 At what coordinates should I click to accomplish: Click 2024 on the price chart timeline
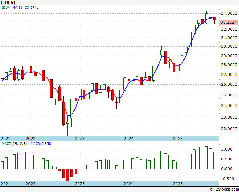point(129,139)
